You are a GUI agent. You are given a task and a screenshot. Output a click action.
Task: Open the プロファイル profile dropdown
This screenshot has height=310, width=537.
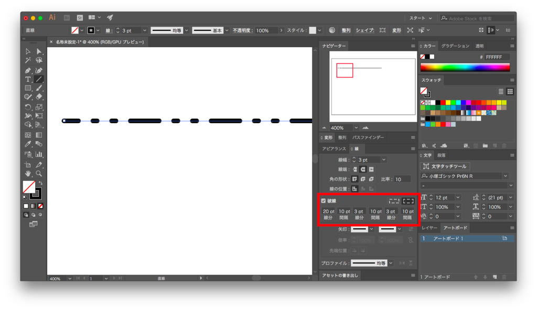pos(391,263)
